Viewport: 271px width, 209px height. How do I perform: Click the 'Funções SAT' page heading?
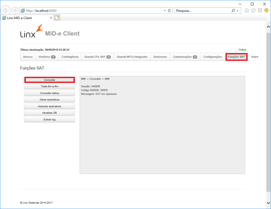(x=32, y=68)
